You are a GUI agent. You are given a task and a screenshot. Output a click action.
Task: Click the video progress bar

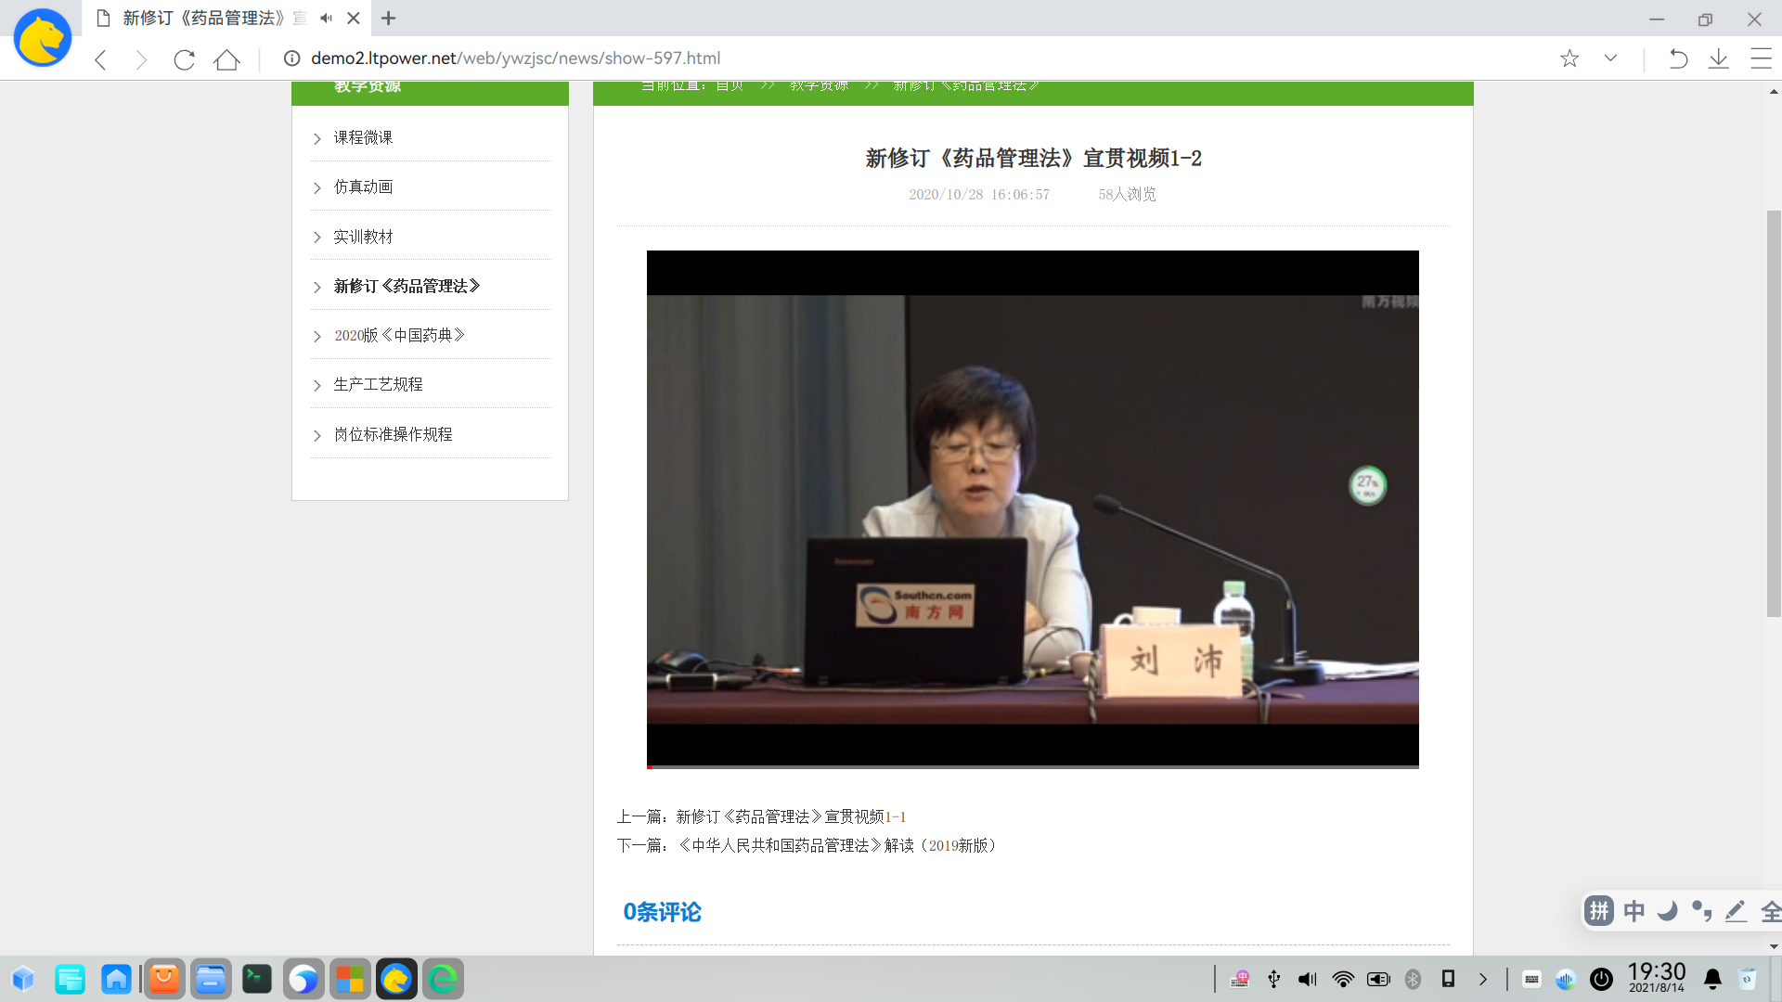click(x=1032, y=766)
